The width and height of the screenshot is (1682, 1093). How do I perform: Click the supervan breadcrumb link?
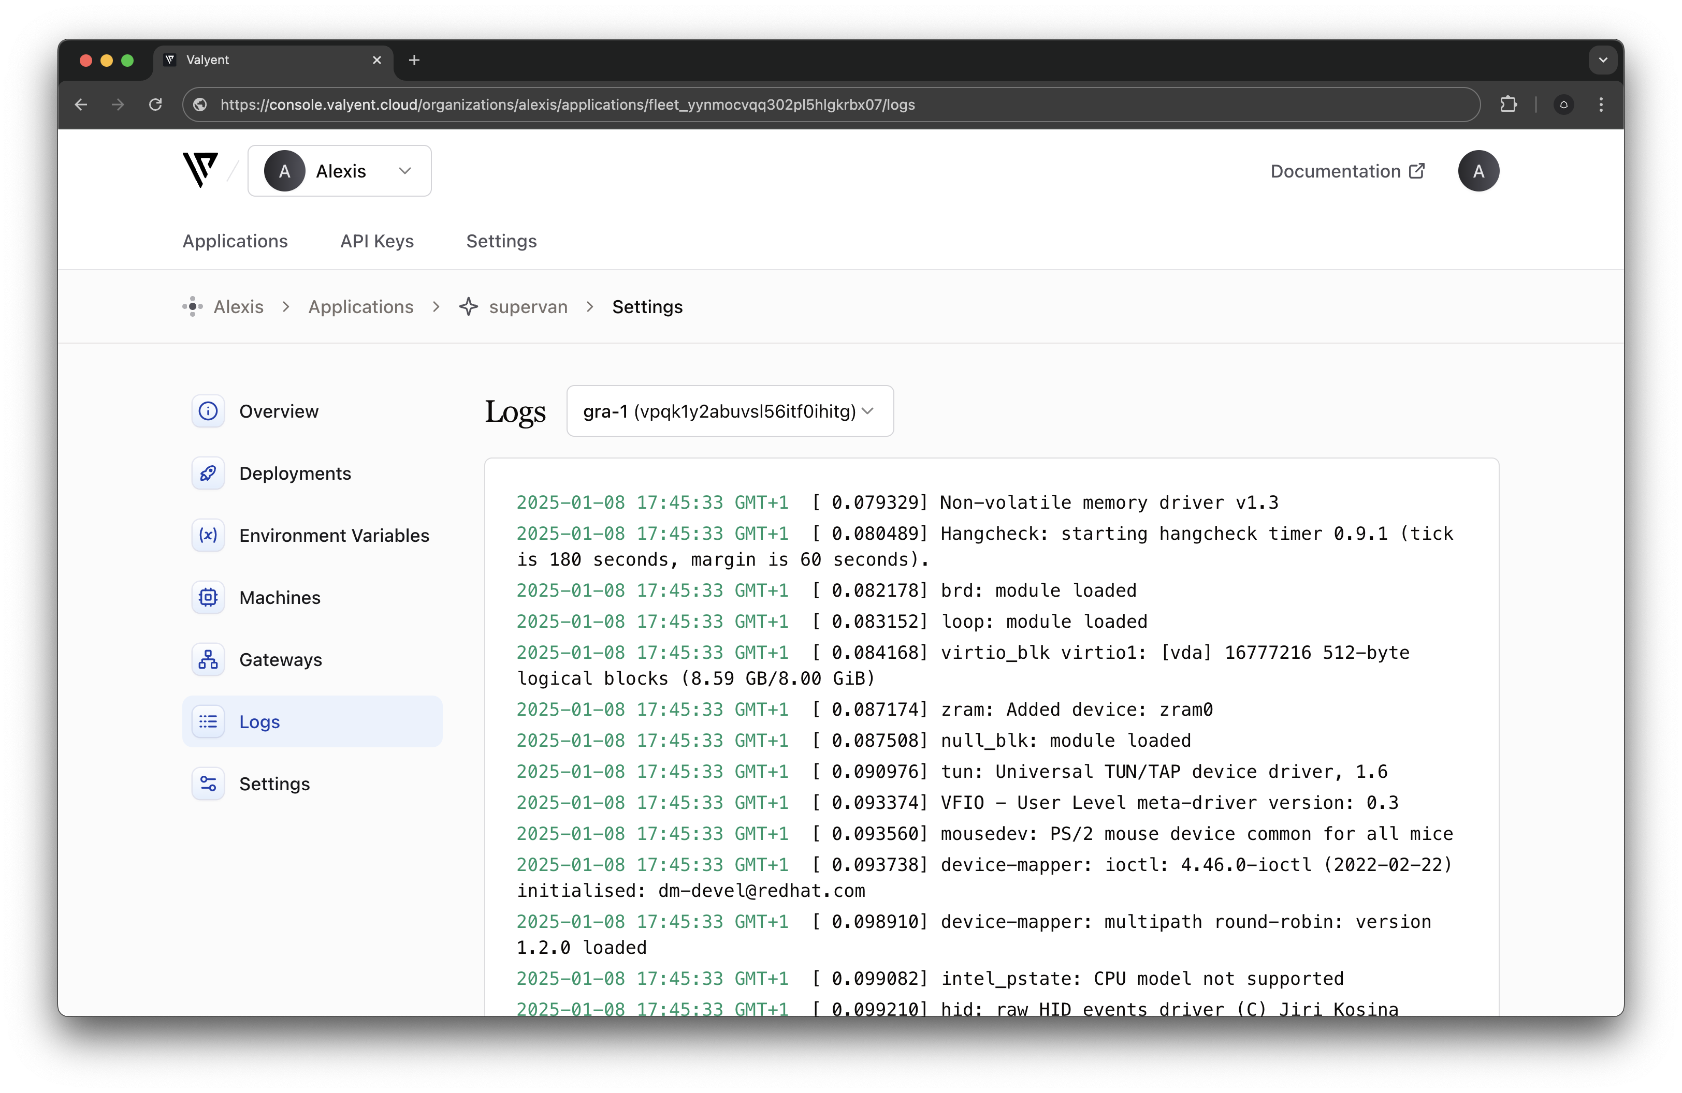tap(527, 307)
